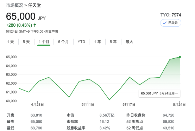Click the 52 周低点 value 43,510
195x131 pixels.
[x=169, y=128]
